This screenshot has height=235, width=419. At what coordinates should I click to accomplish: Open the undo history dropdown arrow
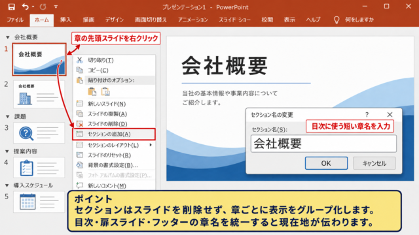(33, 7)
